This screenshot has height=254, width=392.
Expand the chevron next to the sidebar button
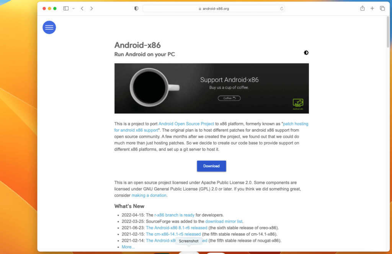pos(73,8)
